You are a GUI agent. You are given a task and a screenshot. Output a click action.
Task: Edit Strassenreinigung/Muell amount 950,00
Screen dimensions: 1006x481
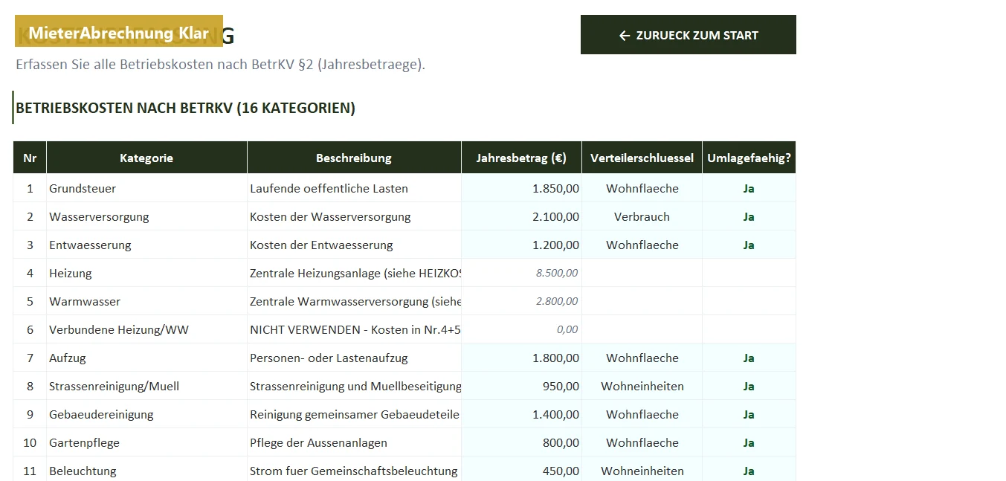[x=521, y=386]
